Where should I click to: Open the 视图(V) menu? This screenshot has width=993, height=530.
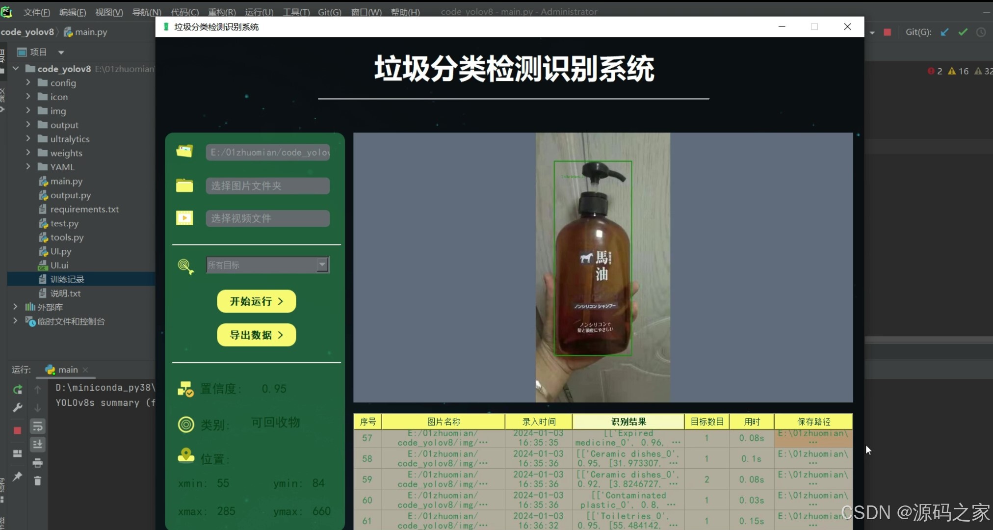(109, 12)
